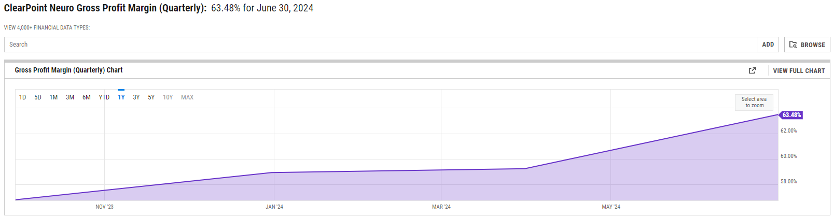
Task: Click the Select area to zoom box
Action: point(754,102)
